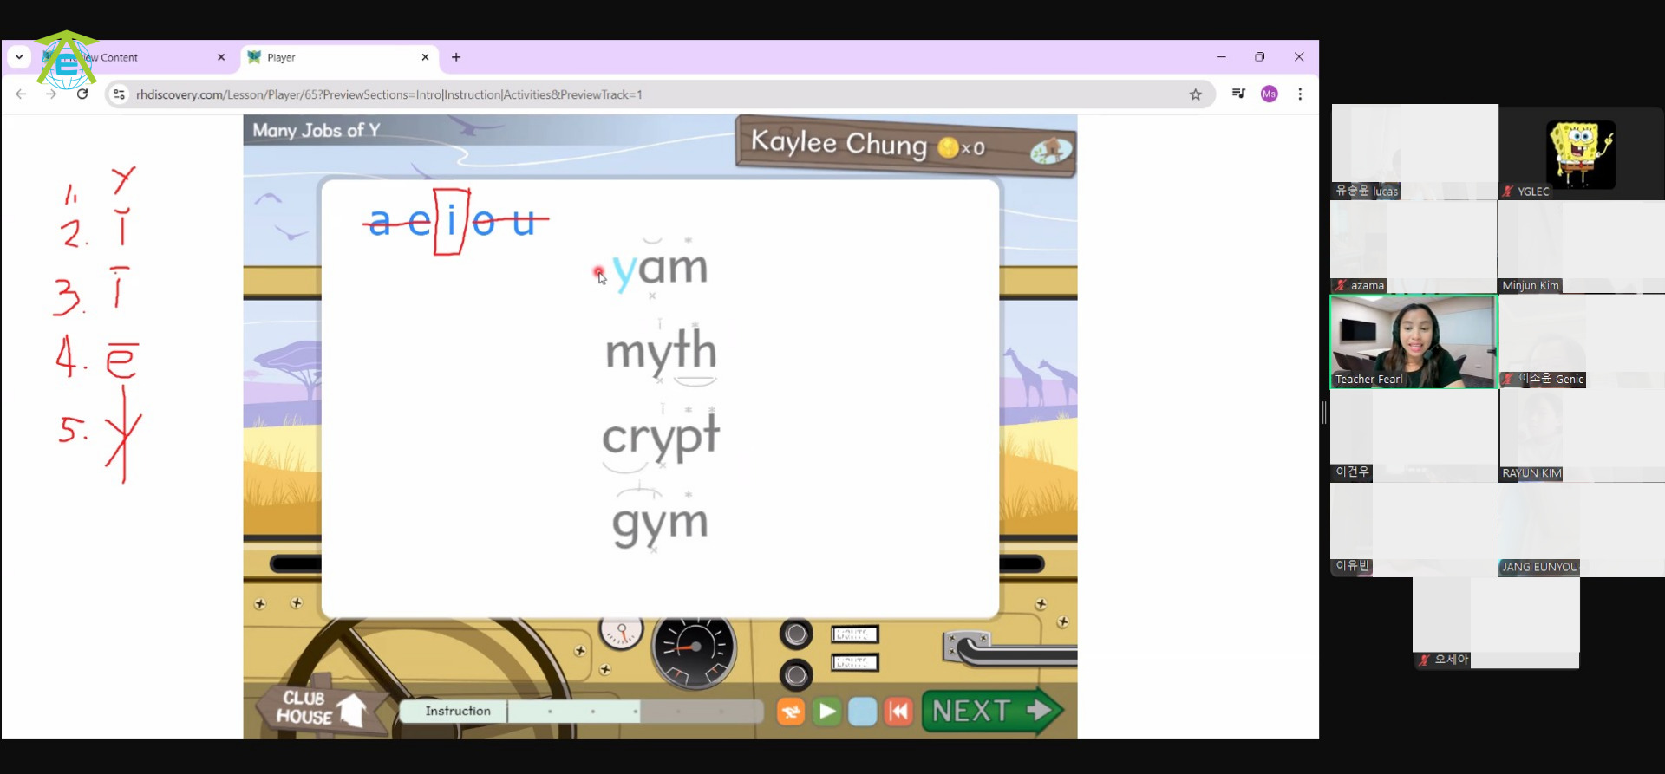Click the Instruction progress bar
Image resolution: width=1665 pixels, height=774 pixels.
tap(581, 712)
